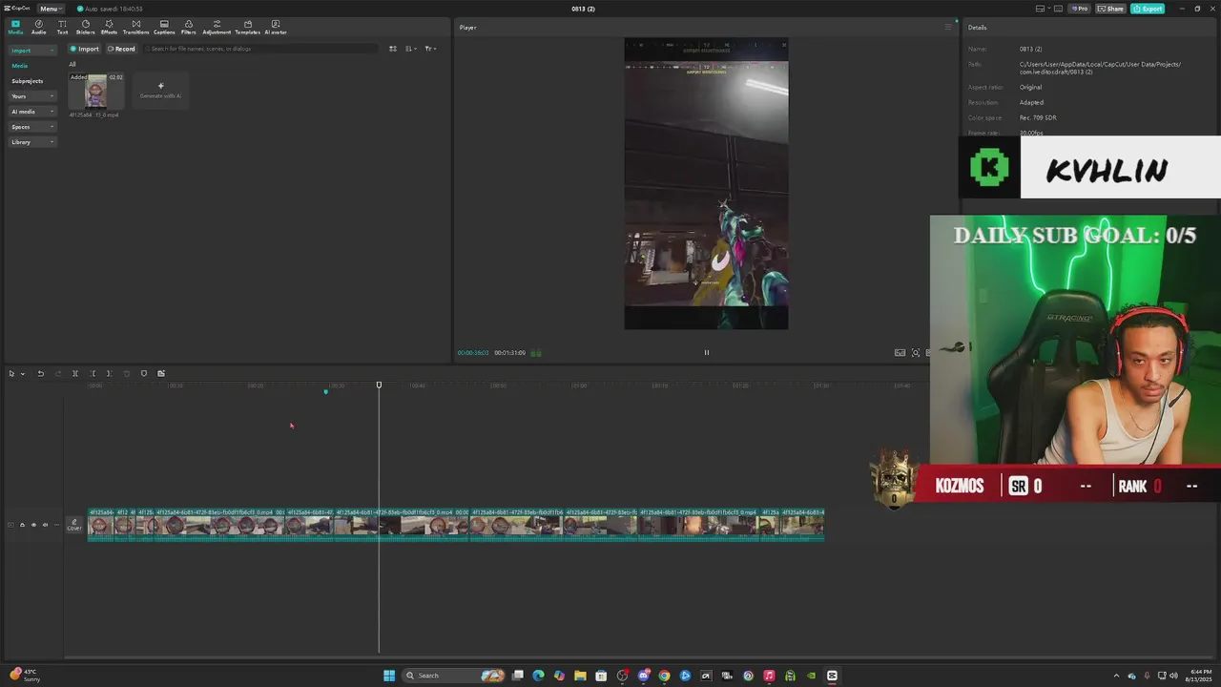Open the Stickers panel

pos(85,27)
